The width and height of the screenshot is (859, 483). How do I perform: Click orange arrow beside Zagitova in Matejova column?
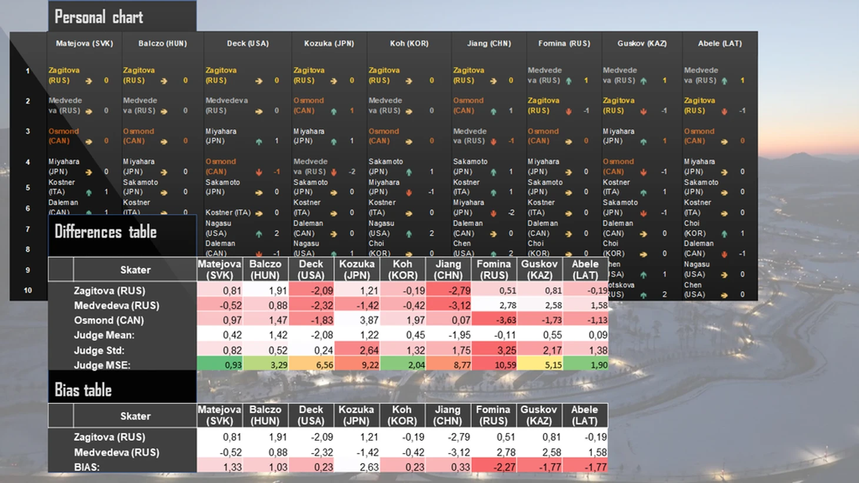click(x=89, y=81)
